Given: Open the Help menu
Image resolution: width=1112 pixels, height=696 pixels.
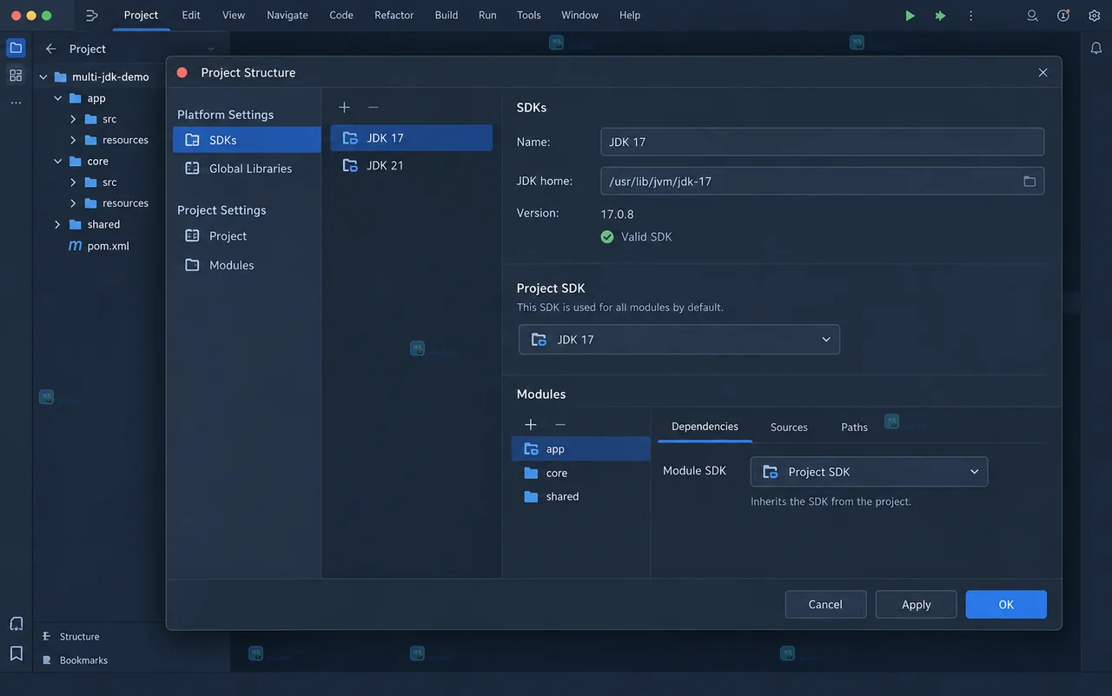Looking at the screenshot, I should (630, 15).
